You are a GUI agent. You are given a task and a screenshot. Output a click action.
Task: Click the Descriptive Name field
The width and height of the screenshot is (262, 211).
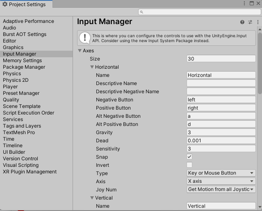221,83
